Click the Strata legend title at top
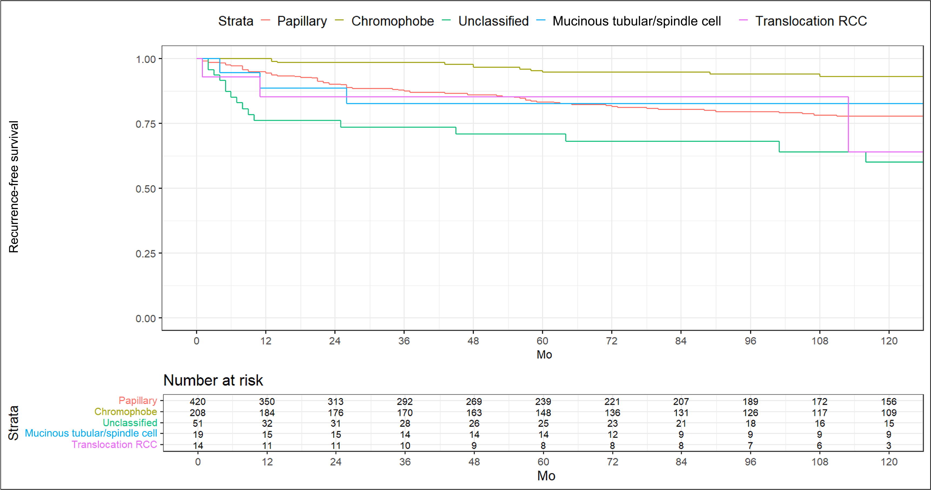The width and height of the screenshot is (931, 490). click(236, 21)
